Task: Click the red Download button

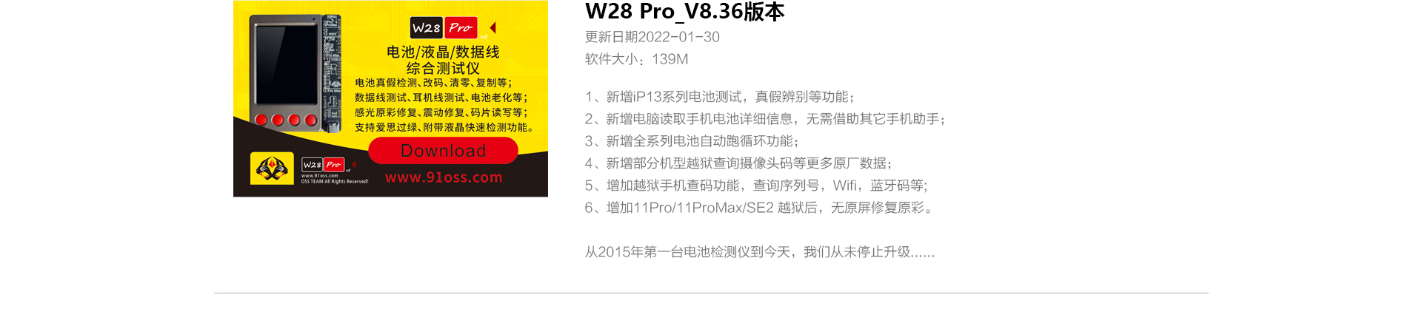Action: (443, 151)
